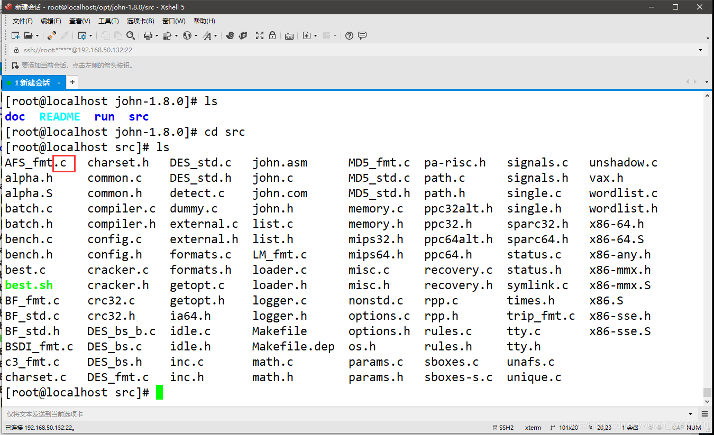
Task: Add a new tab with the plus button
Action: [72, 82]
